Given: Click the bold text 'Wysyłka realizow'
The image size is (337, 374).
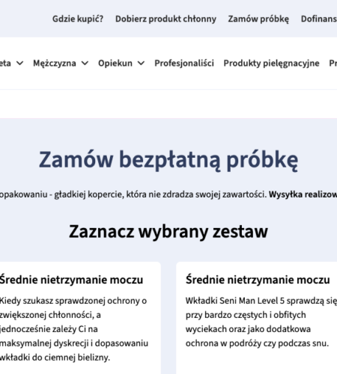Looking at the screenshot, I should 303,194.
